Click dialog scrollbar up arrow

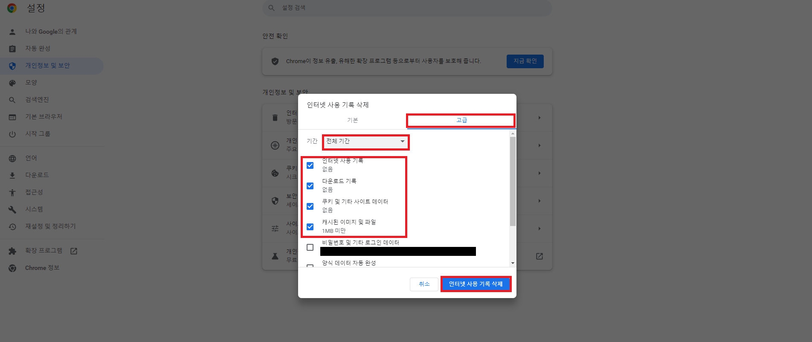(513, 133)
